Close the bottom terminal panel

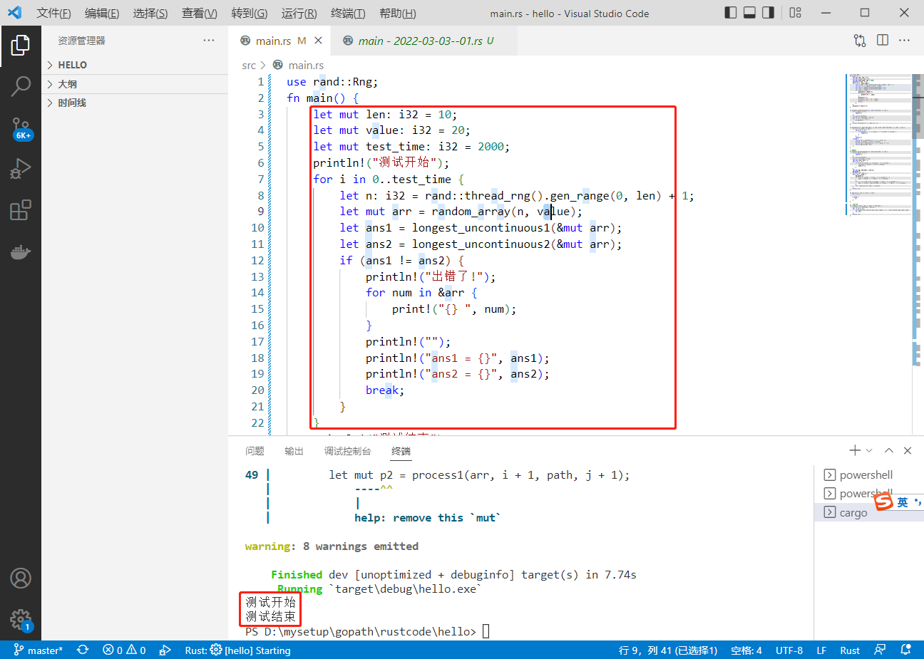(x=908, y=450)
